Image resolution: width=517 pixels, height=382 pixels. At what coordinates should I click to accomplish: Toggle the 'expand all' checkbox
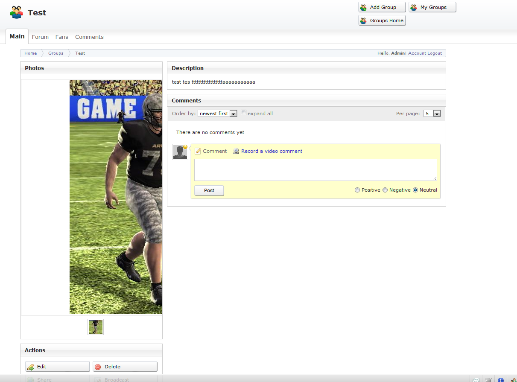coord(244,113)
